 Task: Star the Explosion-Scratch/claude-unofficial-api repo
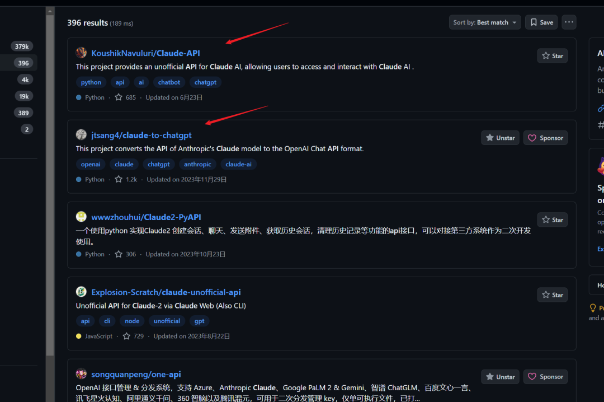click(552, 295)
